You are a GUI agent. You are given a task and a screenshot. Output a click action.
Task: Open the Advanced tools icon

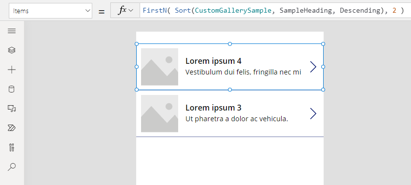(12, 148)
